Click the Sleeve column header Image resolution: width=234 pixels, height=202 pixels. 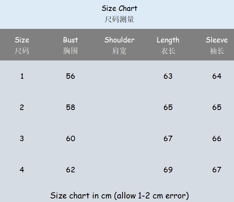coord(216,40)
